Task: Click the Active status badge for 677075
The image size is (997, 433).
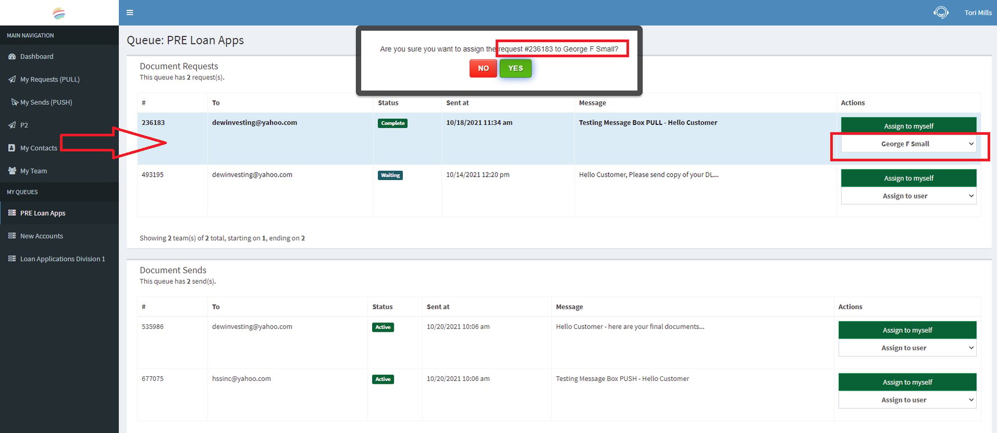Action: tap(383, 379)
